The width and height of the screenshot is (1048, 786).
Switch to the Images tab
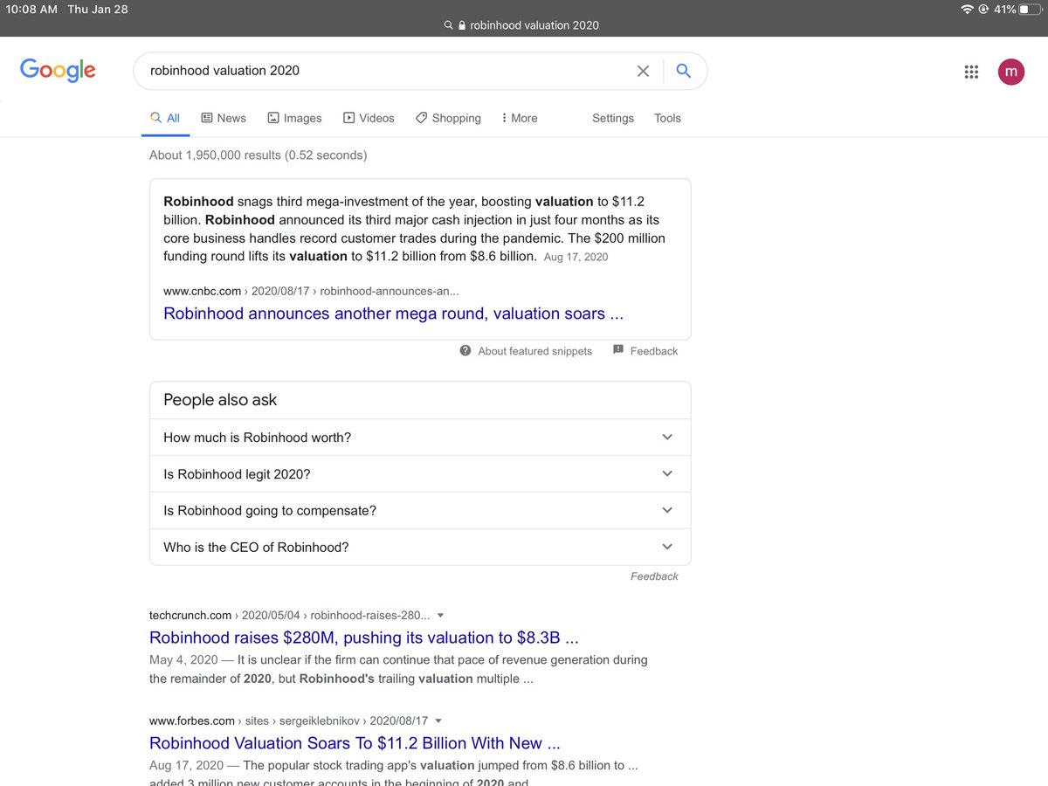(294, 118)
